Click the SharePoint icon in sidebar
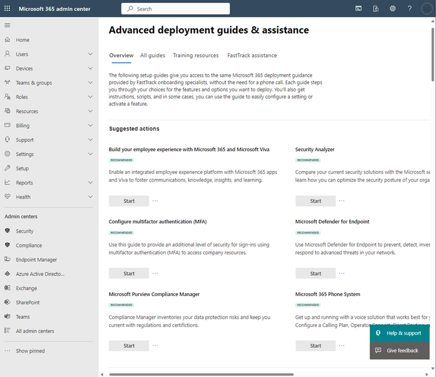This screenshot has height=377, width=436. pos(8,302)
